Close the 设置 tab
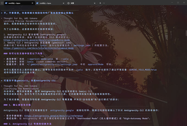 coord(95,3)
